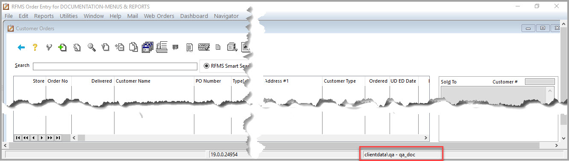Viewport: 569px width, 161px height.
Task: Click the document with check mark icon
Action: pyautogui.click(x=106, y=47)
